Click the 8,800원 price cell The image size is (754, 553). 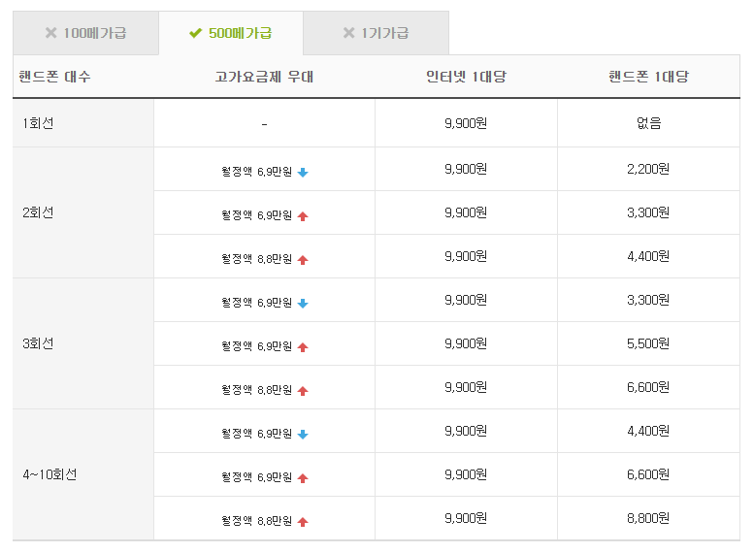(x=648, y=518)
